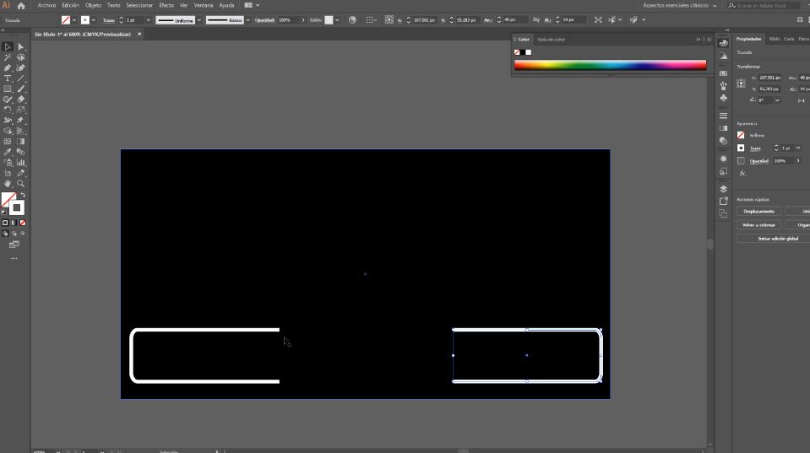Image resolution: width=810 pixels, height=453 pixels.
Task: Choose the Magic Wand tool
Action: (8, 57)
